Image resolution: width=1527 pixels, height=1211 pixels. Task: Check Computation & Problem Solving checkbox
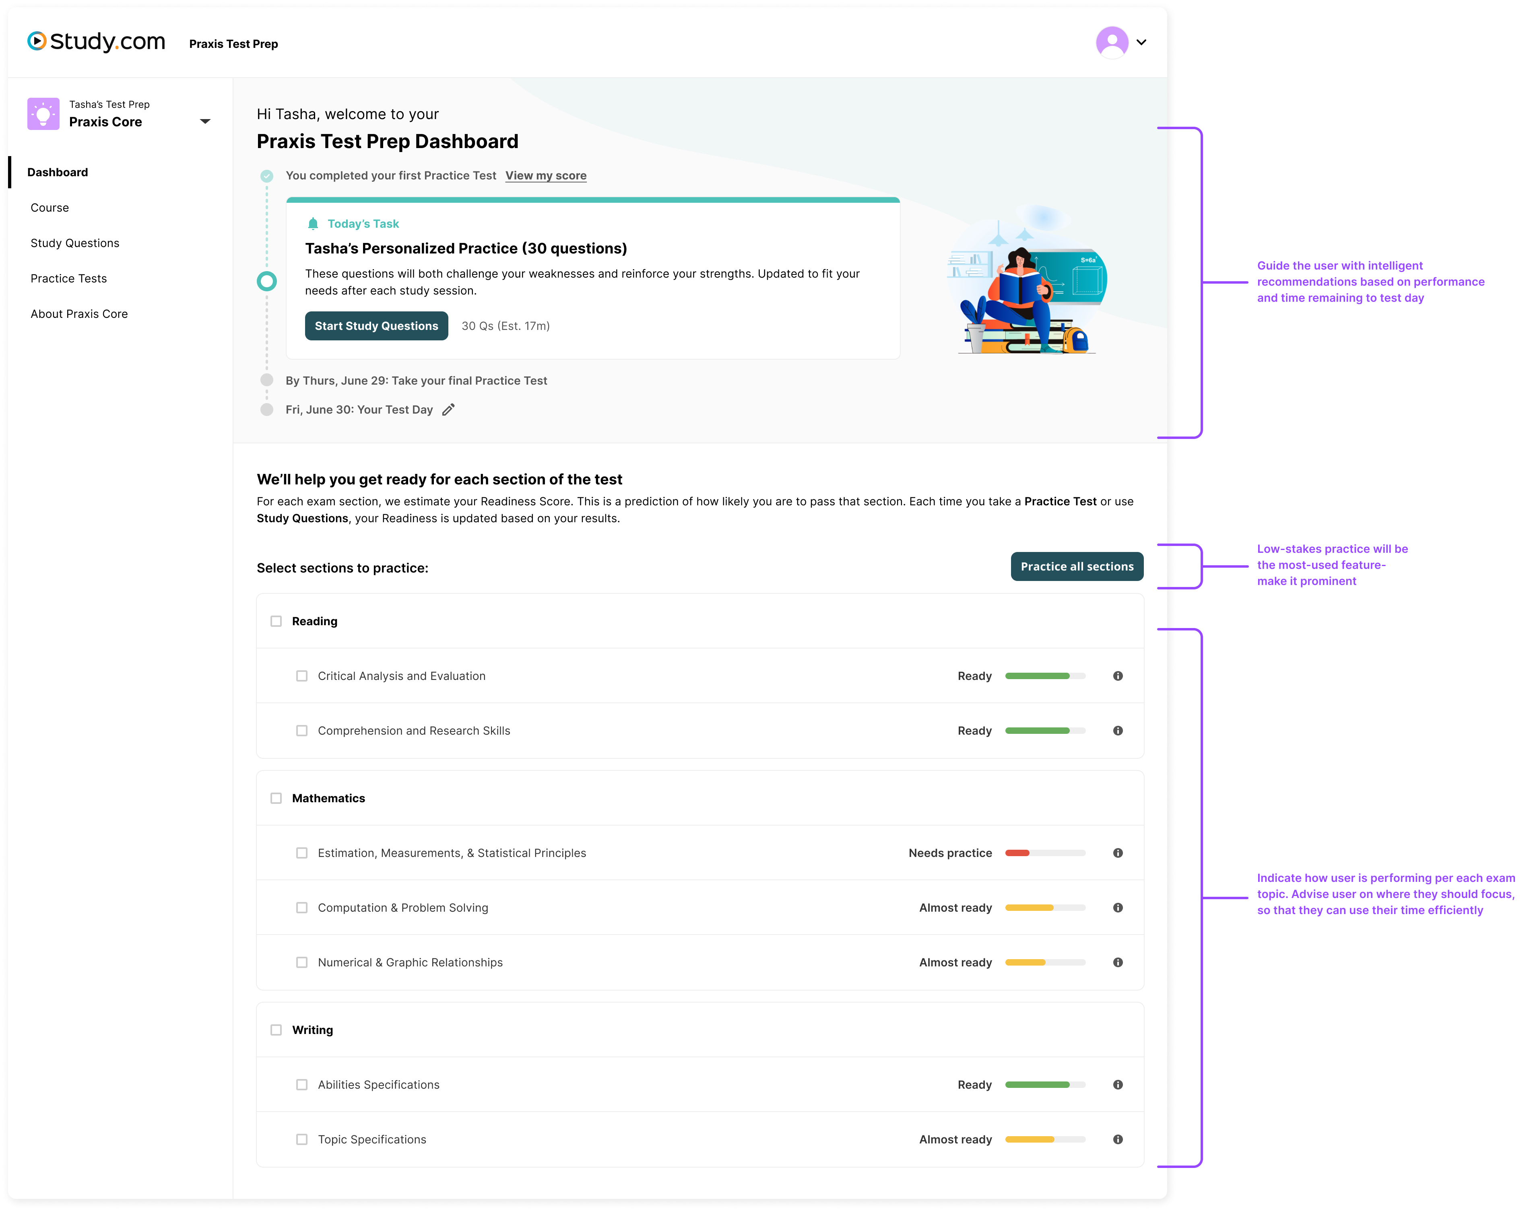302,907
